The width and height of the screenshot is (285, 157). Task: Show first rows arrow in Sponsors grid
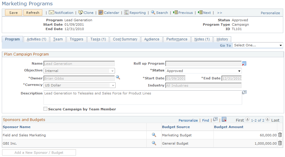[x=247, y=119]
